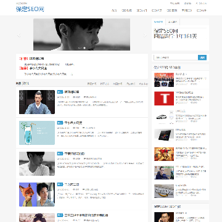Click the blue category tag on first article

(x=60, y=92)
